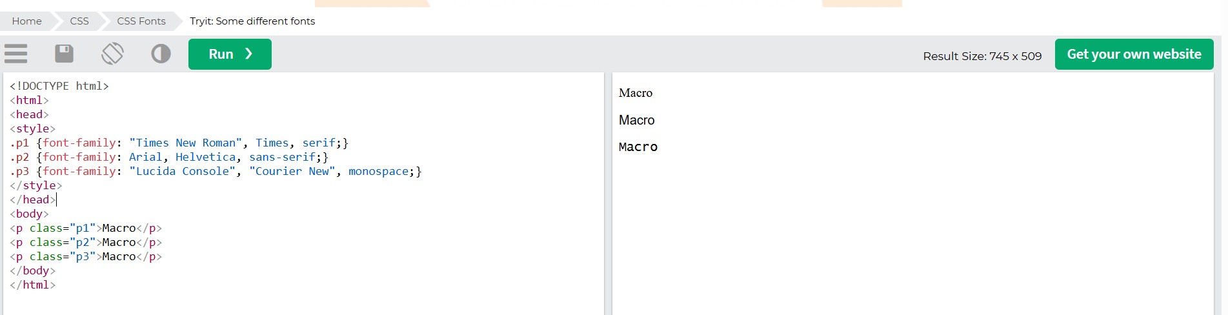Toggle the dark mode contrast icon
The height and width of the screenshot is (315, 1228).
161,54
